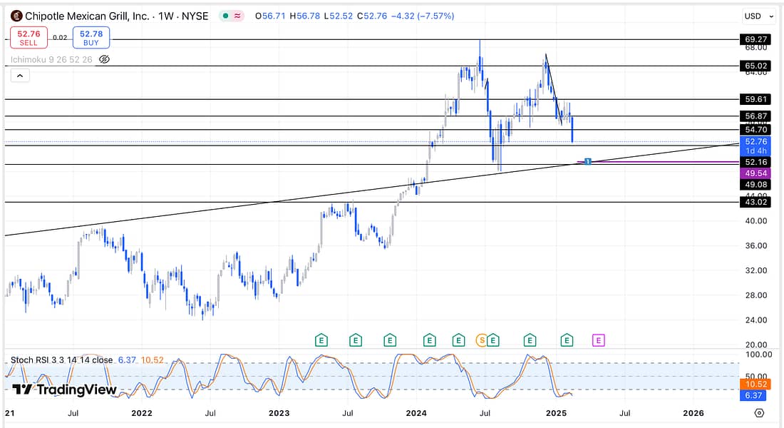
Task: Click the high price H56.78 value
Action: click(304, 16)
